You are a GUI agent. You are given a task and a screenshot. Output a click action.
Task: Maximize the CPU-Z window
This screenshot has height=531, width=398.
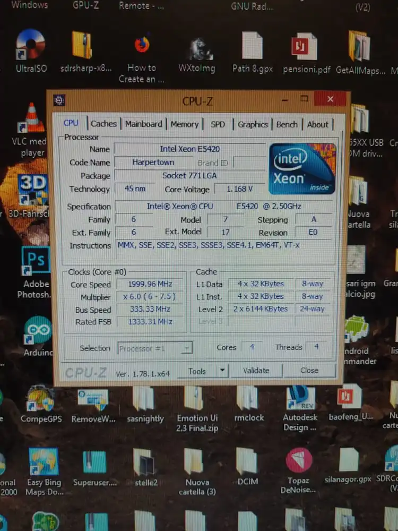coord(304,99)
